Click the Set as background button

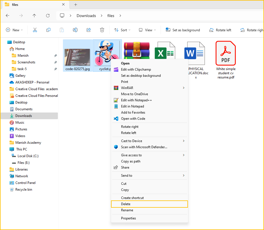(183, 30)
